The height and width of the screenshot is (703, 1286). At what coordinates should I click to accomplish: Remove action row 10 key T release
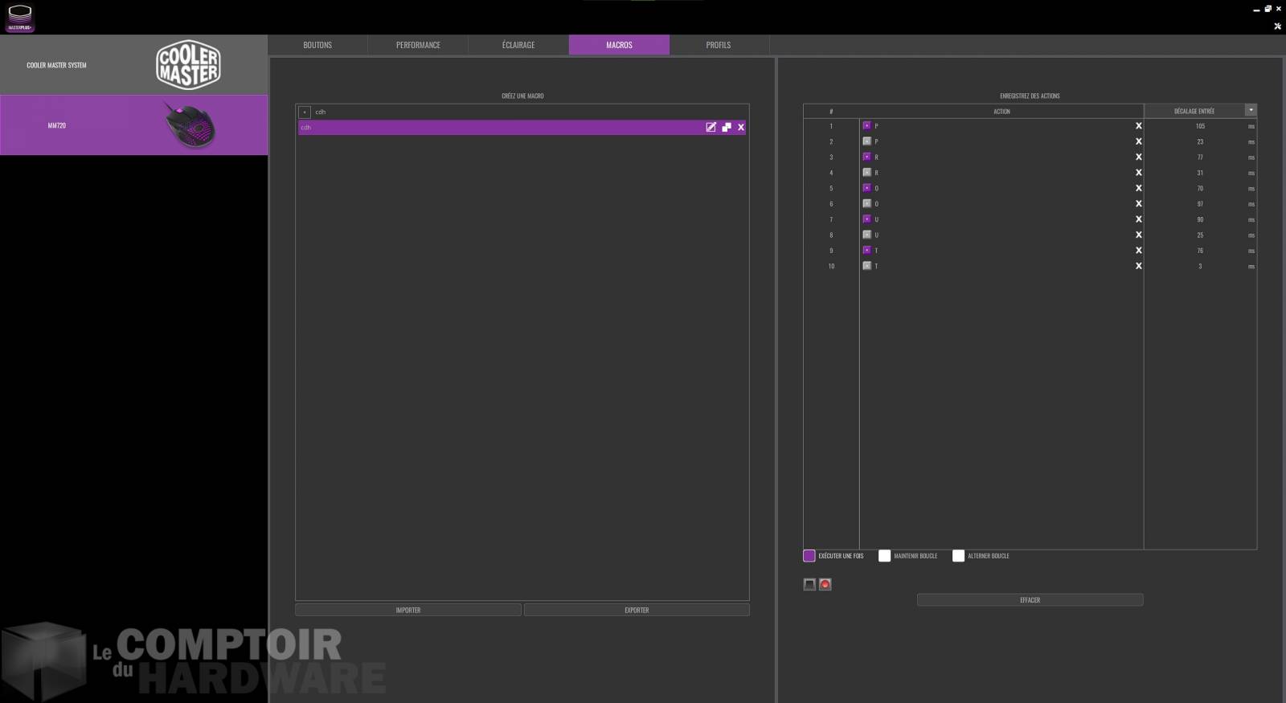(x=1138, y=266)
